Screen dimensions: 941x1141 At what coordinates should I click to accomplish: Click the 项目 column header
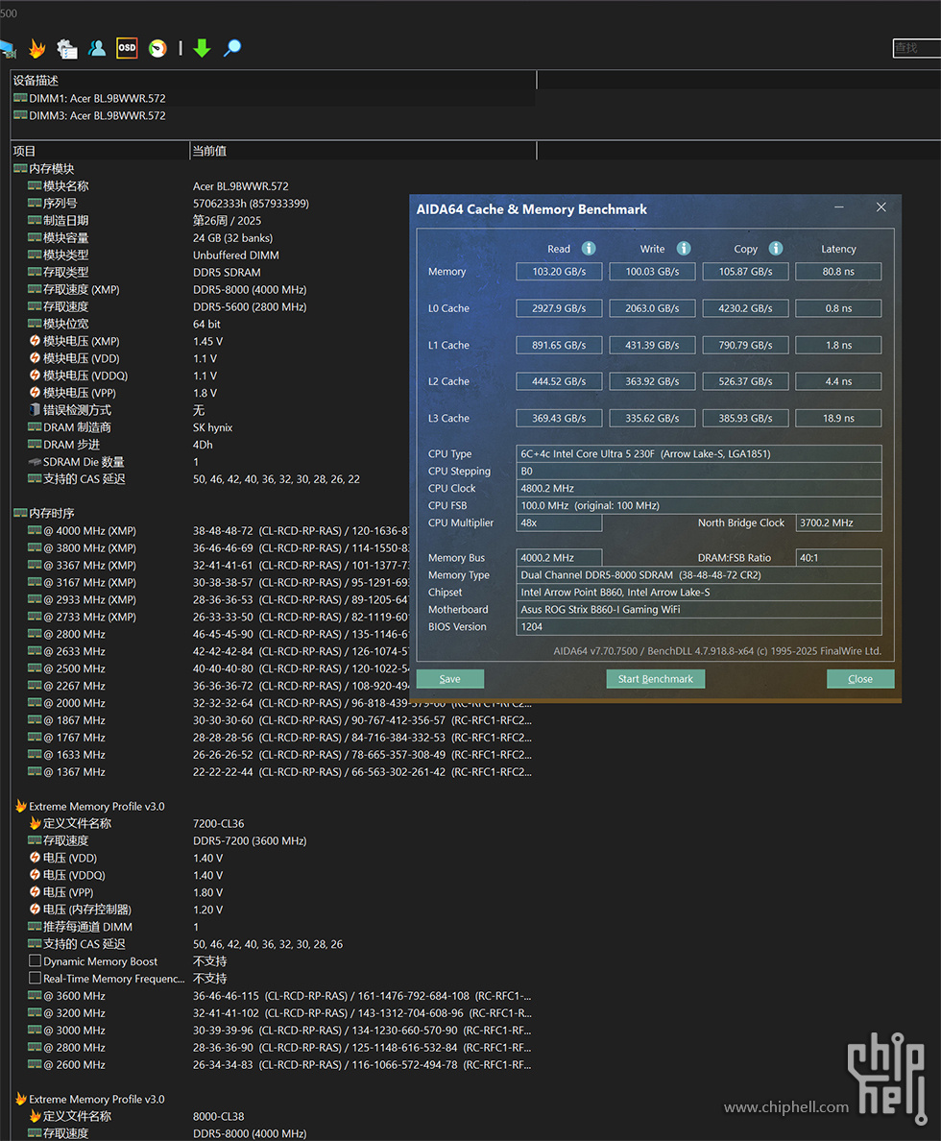coord(100,151)
